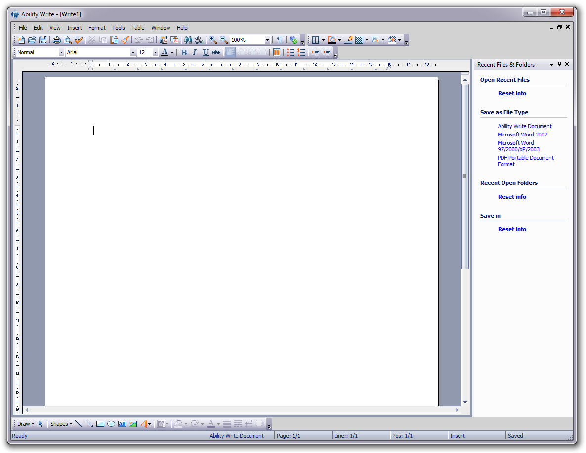Screen dimensions: 586x453
Task: Click the Microsoft Word 2007 file type link
Action: (522, 135)
